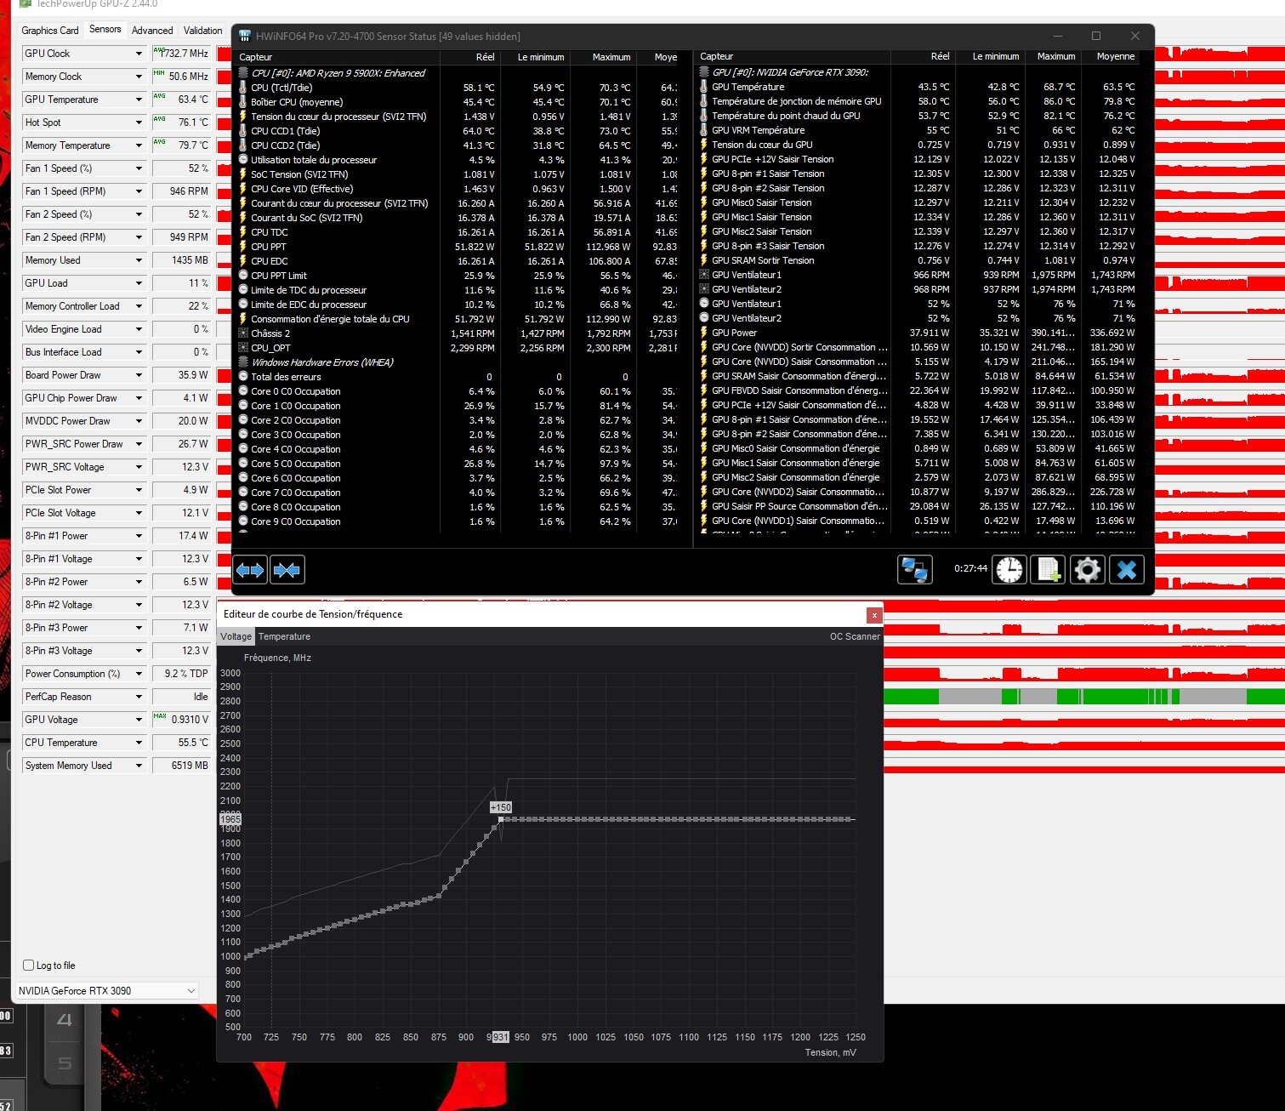The width and height of the screenshot is (1285, 1111).
Task: Reset min/max values with the clock icon
Action: (1009, 570)
